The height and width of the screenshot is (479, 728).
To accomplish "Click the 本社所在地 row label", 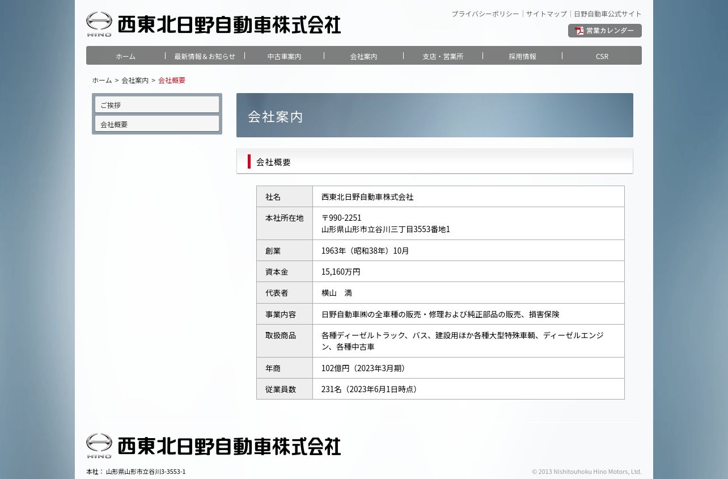I will pyautogui.click(x=284, y=217).
